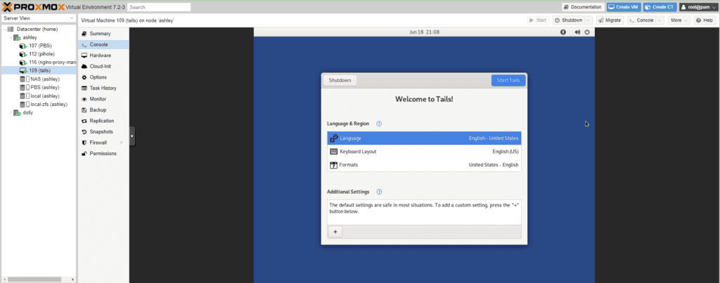
Task: Open the Summary panel icon
Action: [x=84, y=34]
